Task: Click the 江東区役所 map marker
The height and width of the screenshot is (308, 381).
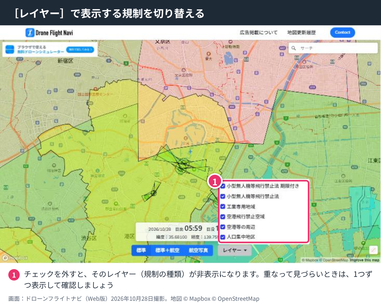Action: [x=343, y=176]
